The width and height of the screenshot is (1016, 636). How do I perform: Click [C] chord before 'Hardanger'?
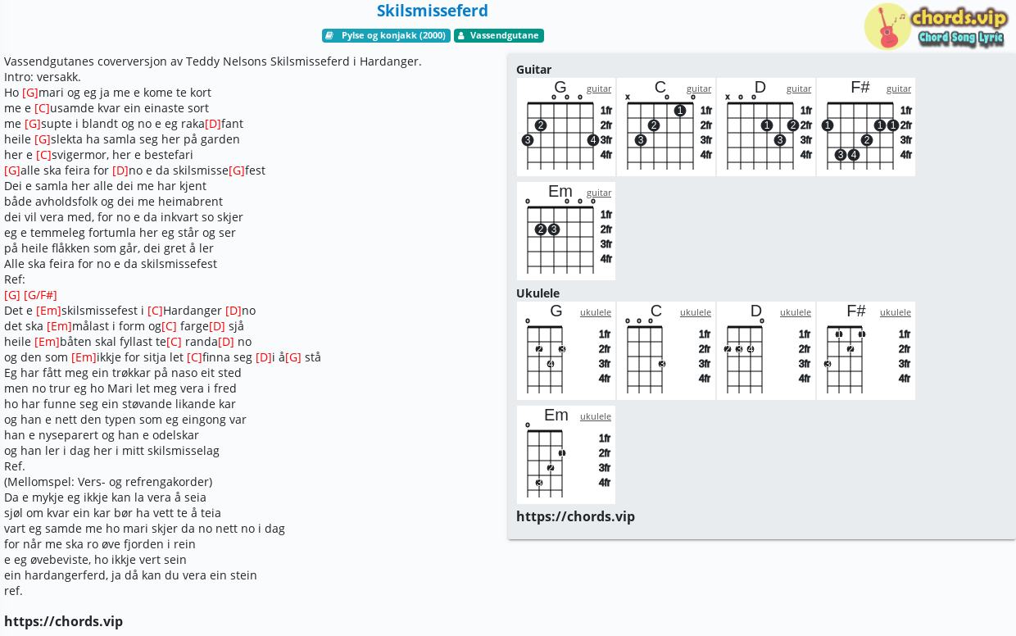(x=155, y=311)
